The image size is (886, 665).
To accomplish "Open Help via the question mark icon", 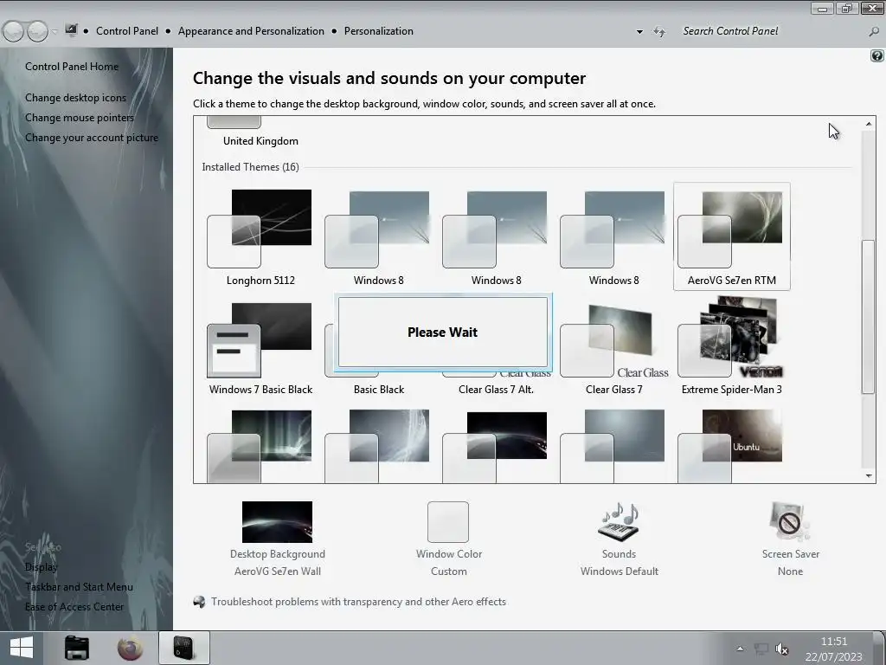I will coord(877,55).
